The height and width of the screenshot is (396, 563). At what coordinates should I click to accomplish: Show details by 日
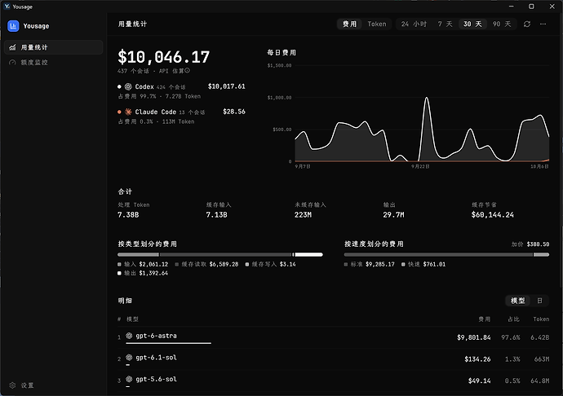[x=539, y=301]
